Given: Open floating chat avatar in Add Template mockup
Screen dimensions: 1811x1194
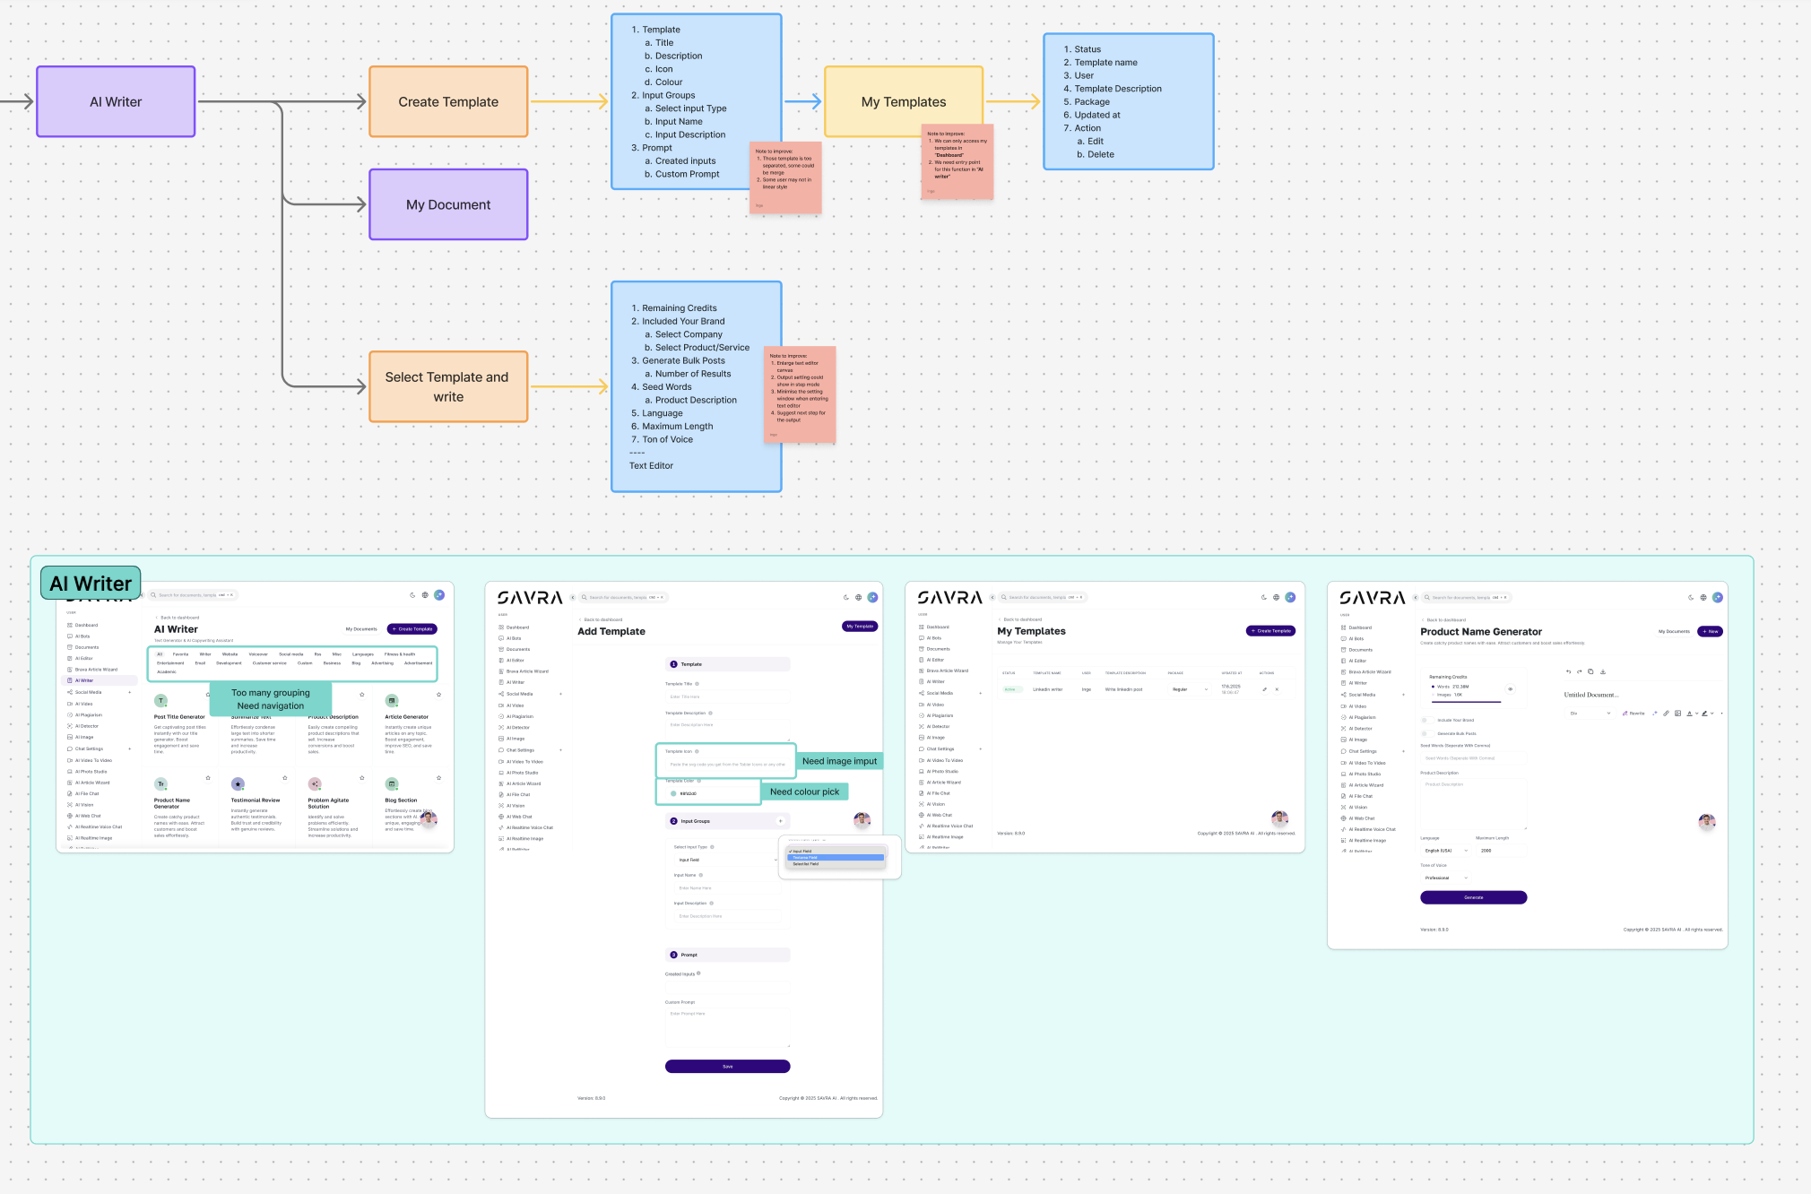Looking at the screenshot, I should [862, 819].
